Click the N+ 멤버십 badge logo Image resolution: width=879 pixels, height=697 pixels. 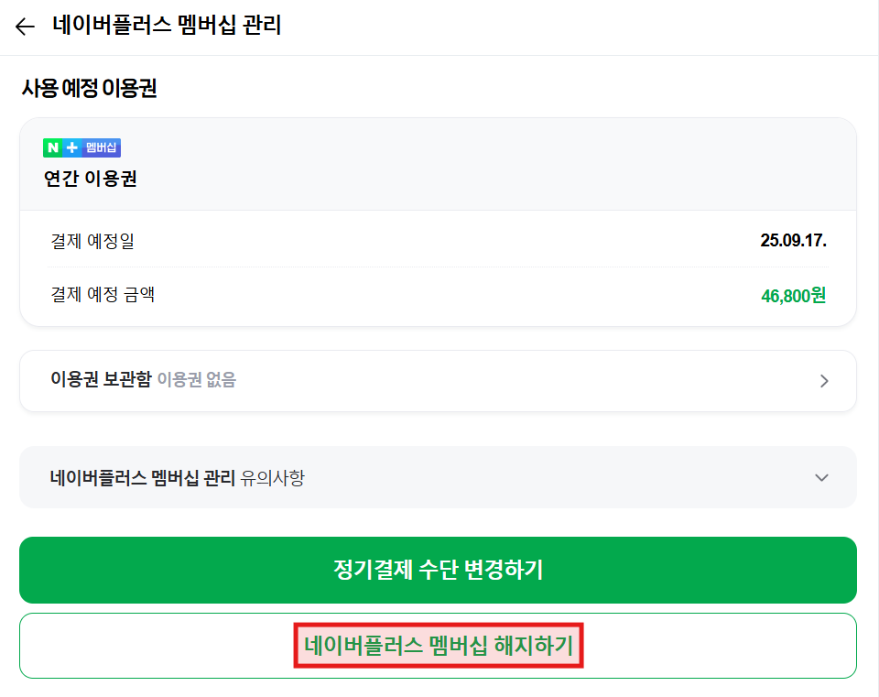click(x=81, y=147)
